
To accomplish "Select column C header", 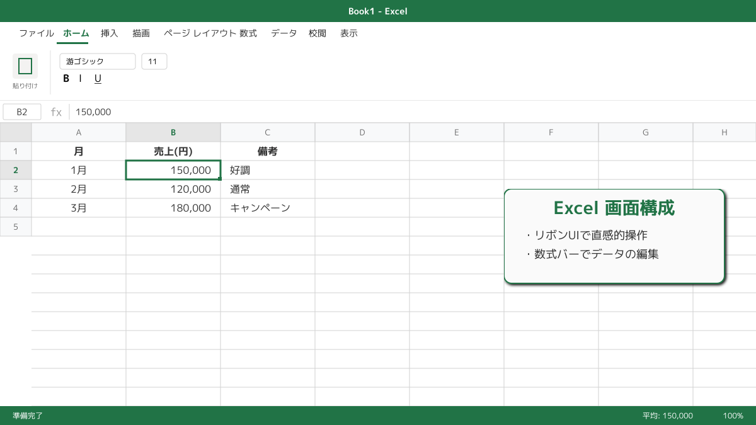I will 268,132.
